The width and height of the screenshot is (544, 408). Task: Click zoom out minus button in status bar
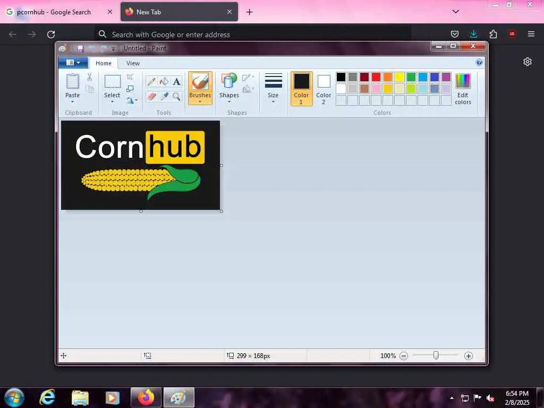pyautogui.click(x=404, y=356)
